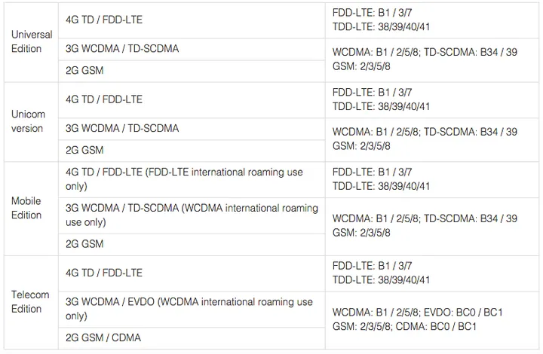Screen dimensions: 543x354
Task: Select Unicom version's 3G WCDMA / TD-SCDMA cell
Action: tap(122, 128)
